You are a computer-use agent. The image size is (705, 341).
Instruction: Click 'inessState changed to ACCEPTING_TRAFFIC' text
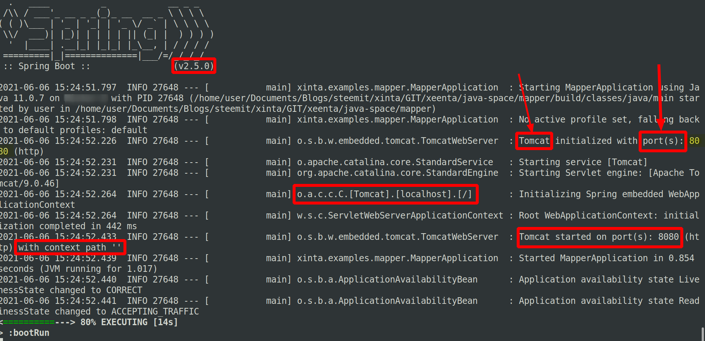point(100,312)
